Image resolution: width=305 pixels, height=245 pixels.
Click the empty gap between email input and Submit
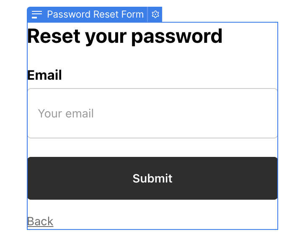click(152, 148)
